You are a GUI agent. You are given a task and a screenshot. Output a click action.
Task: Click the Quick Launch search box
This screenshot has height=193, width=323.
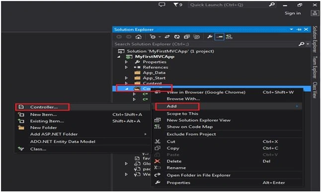[x=228, y=5]
